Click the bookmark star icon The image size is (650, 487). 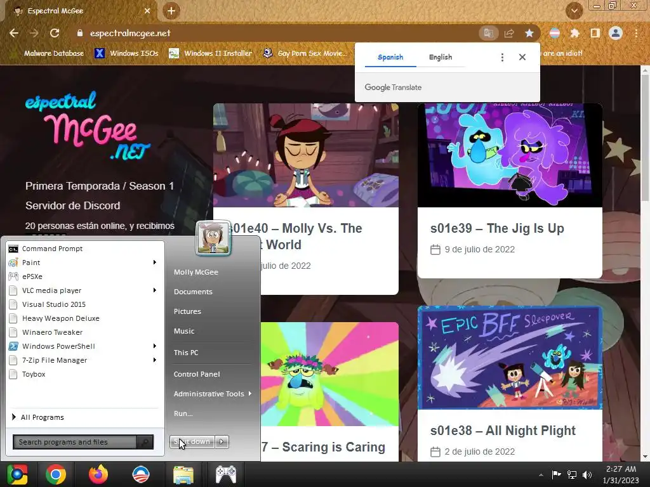(x=529, y=33)
